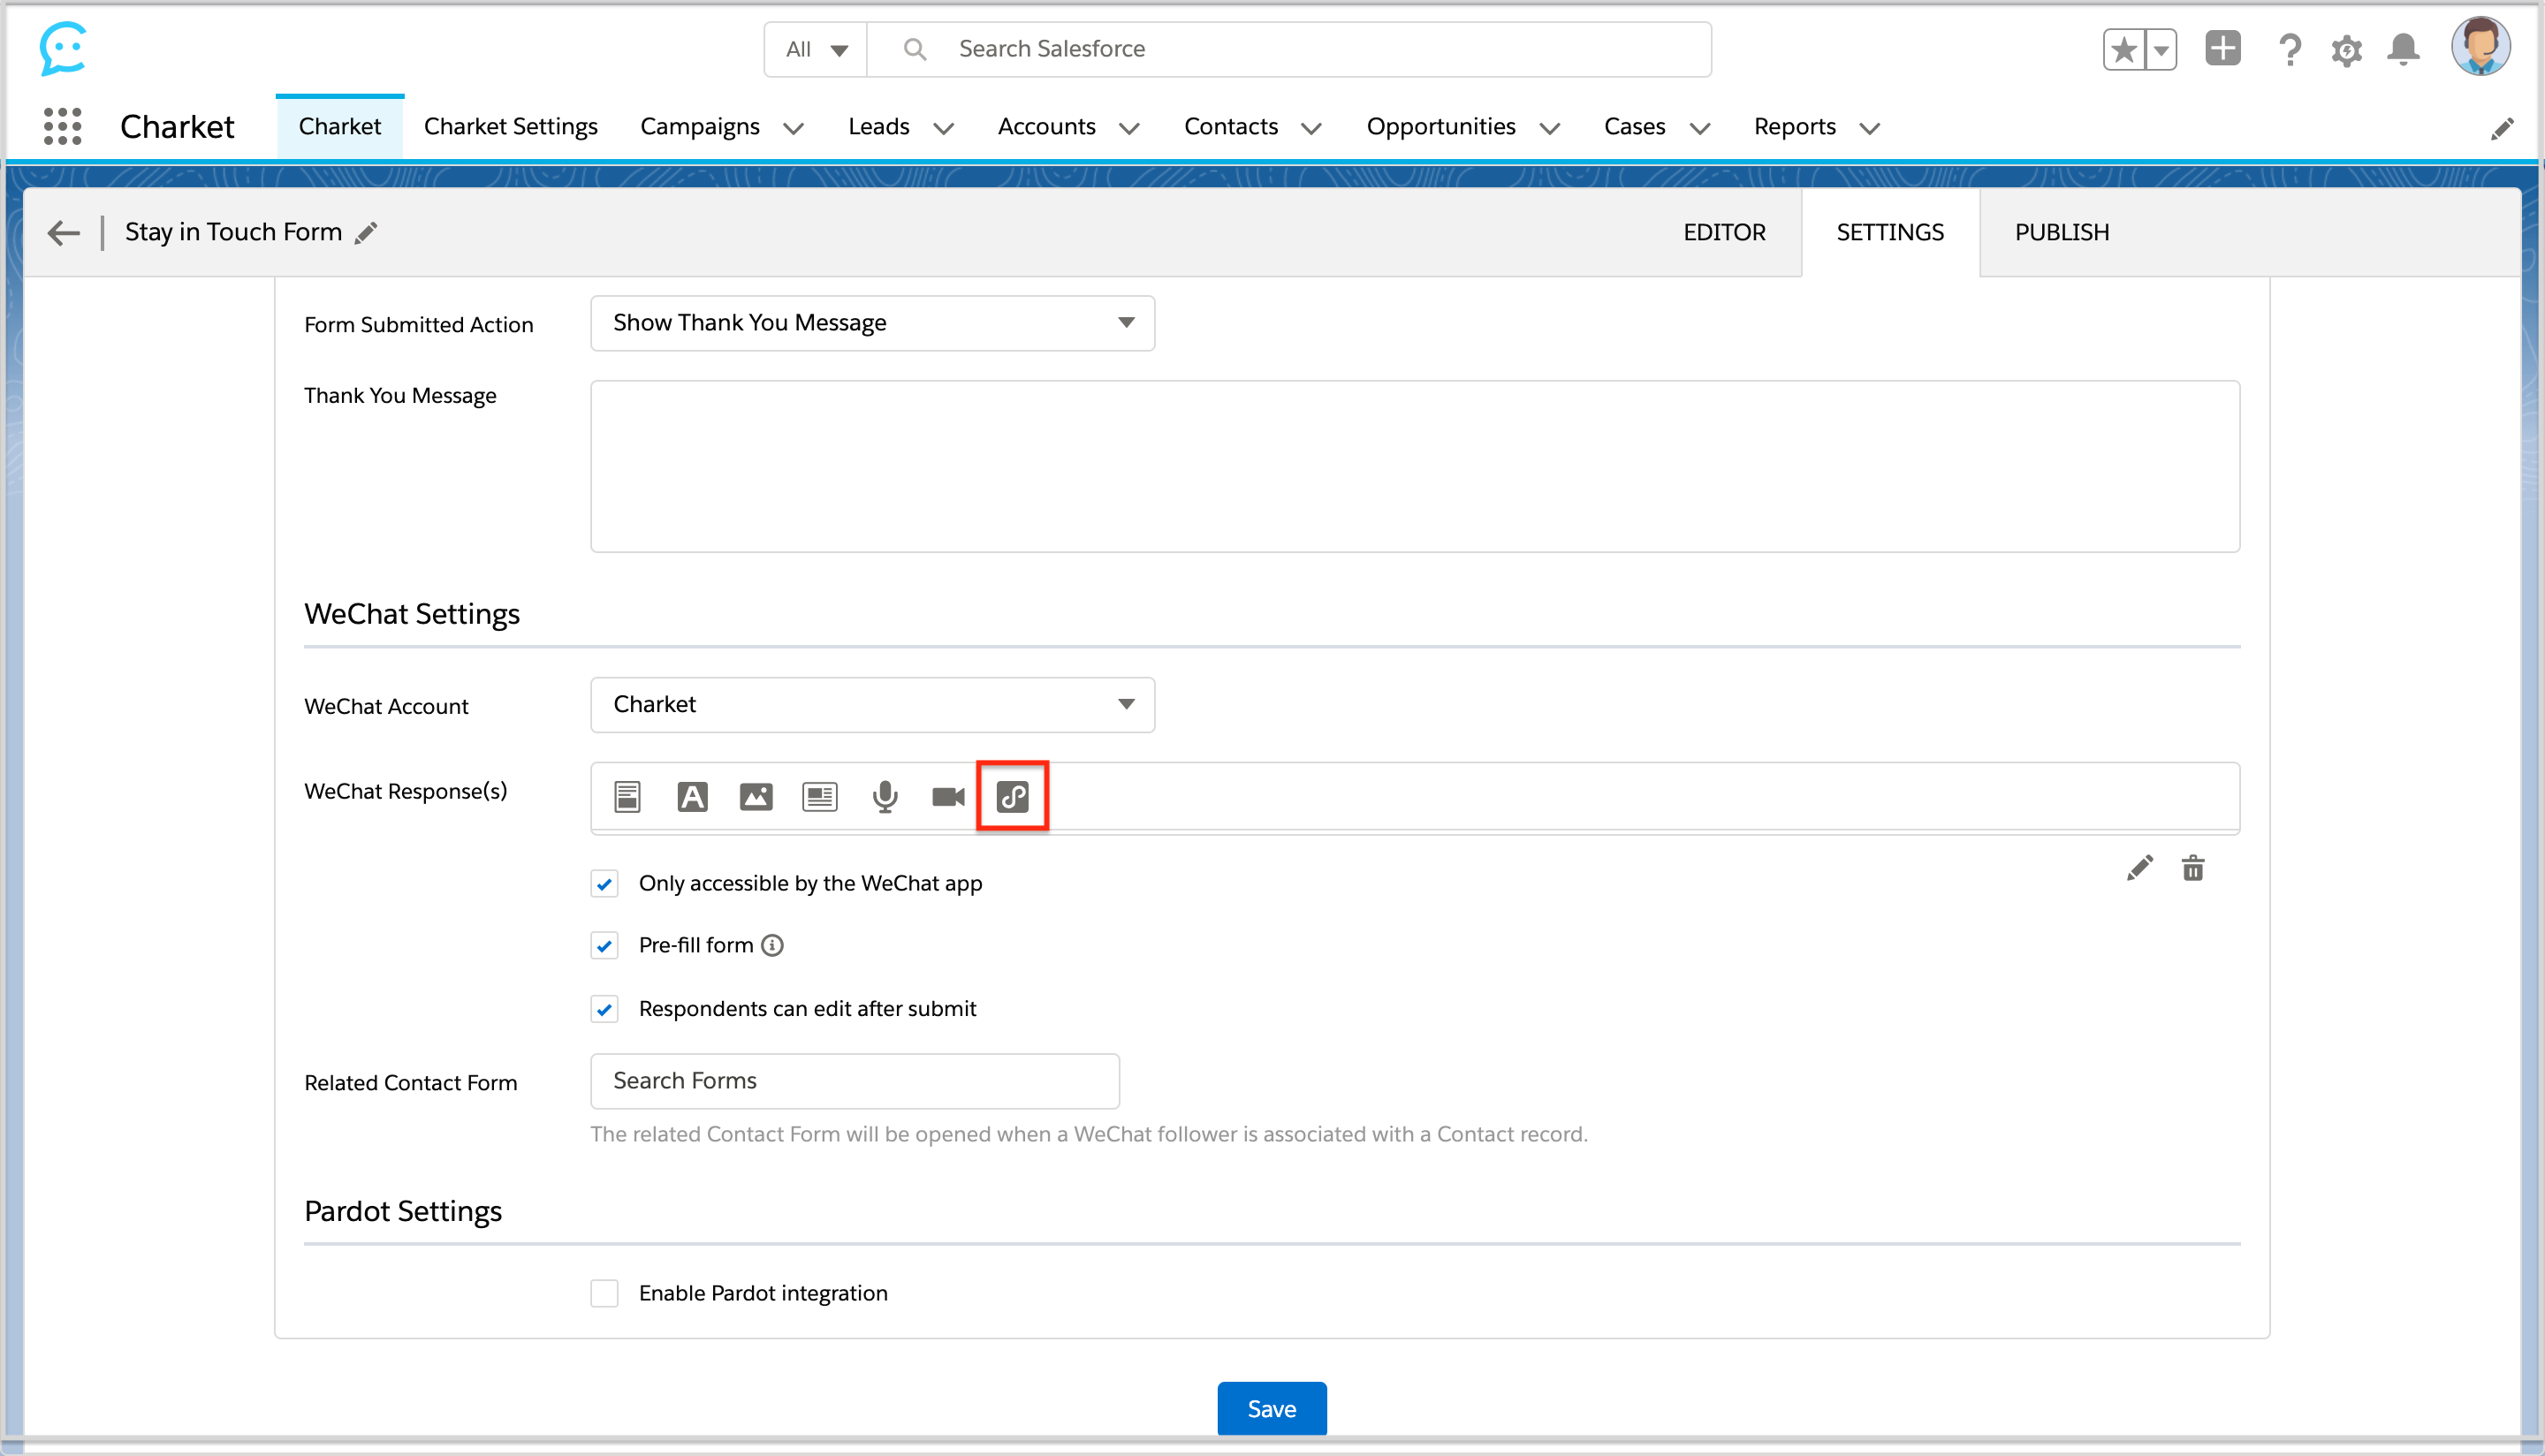Screen dimensions: 2545x1456
Task: Select the WeChat message template response icon
Action: coord(627,797)
